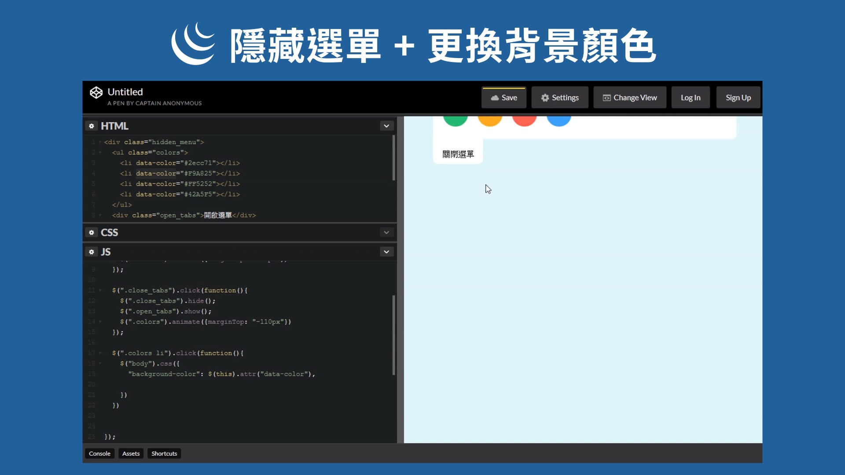Click the Log In button
The height and width of the screenshot is (475, 845).
click(691, 98)
